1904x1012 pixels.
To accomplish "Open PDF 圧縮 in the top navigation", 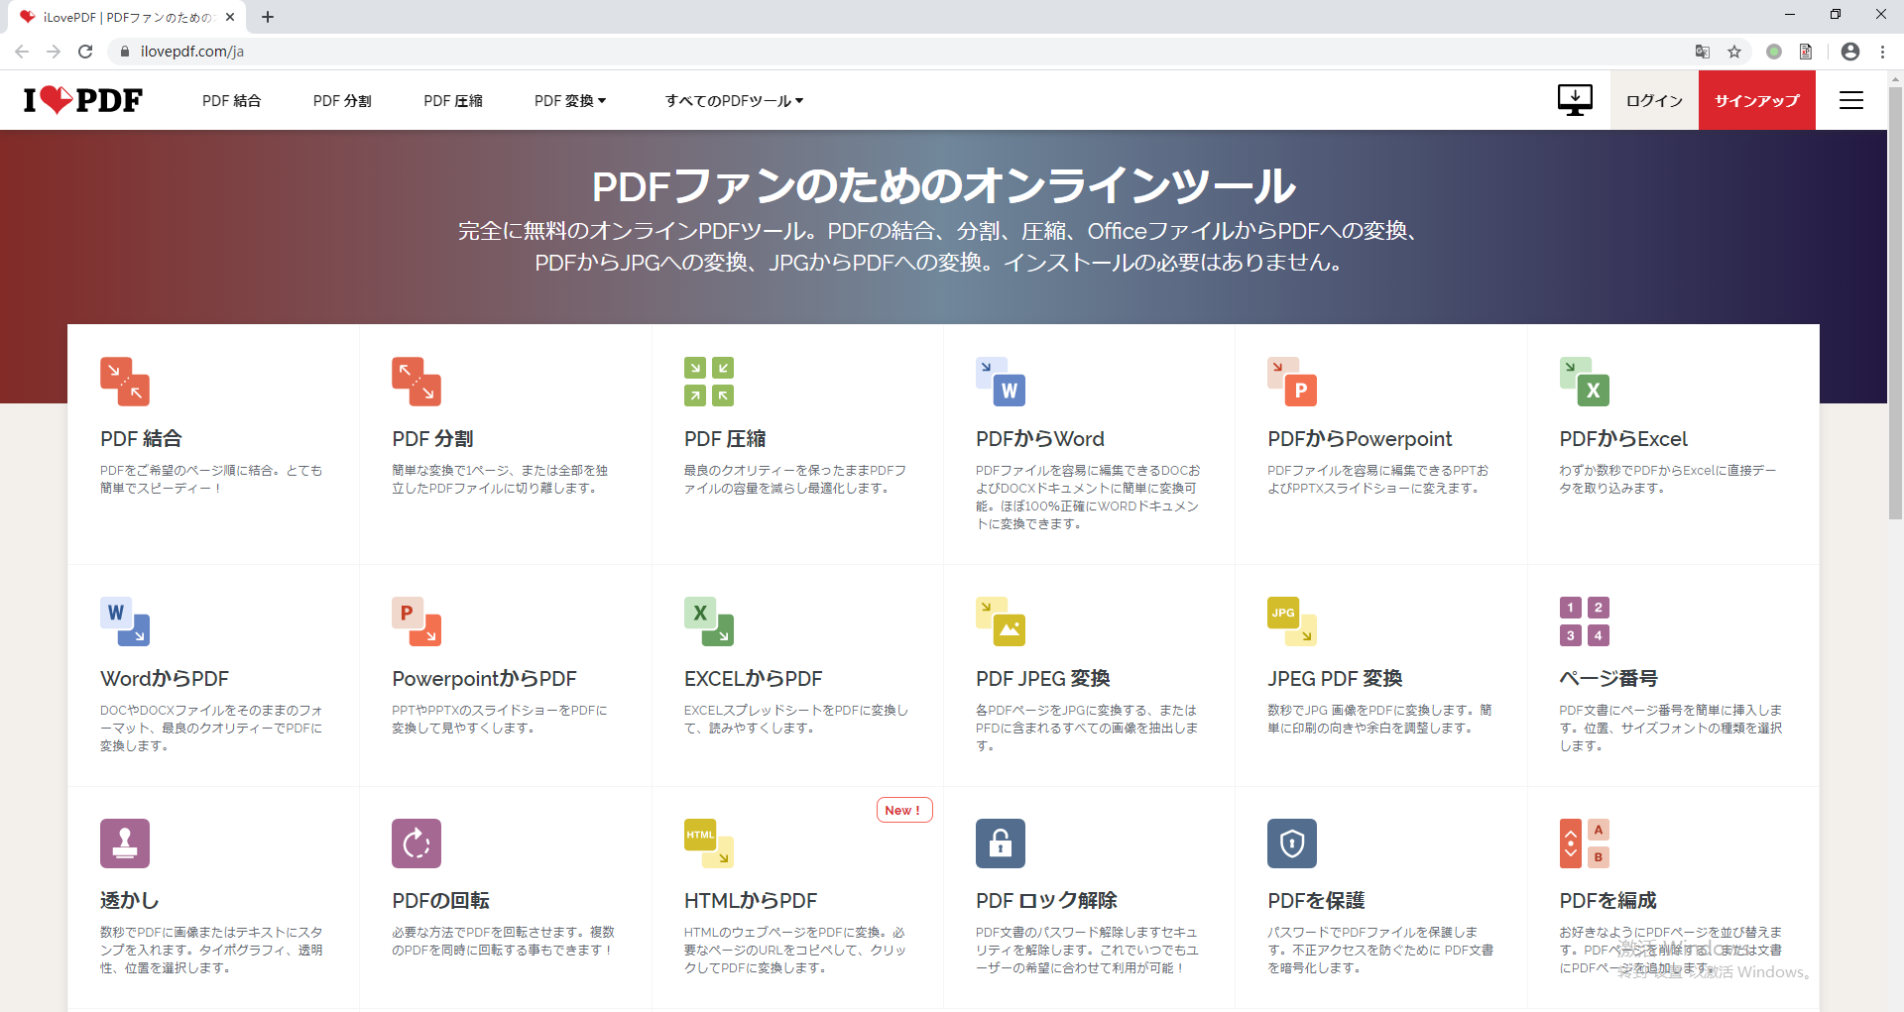I will (x=453, y=101).
